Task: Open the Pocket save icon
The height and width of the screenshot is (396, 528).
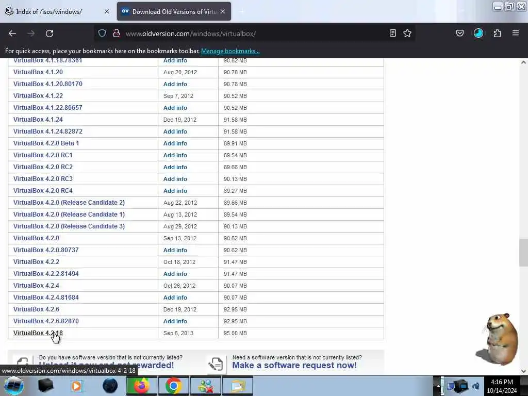Action: 460,34
